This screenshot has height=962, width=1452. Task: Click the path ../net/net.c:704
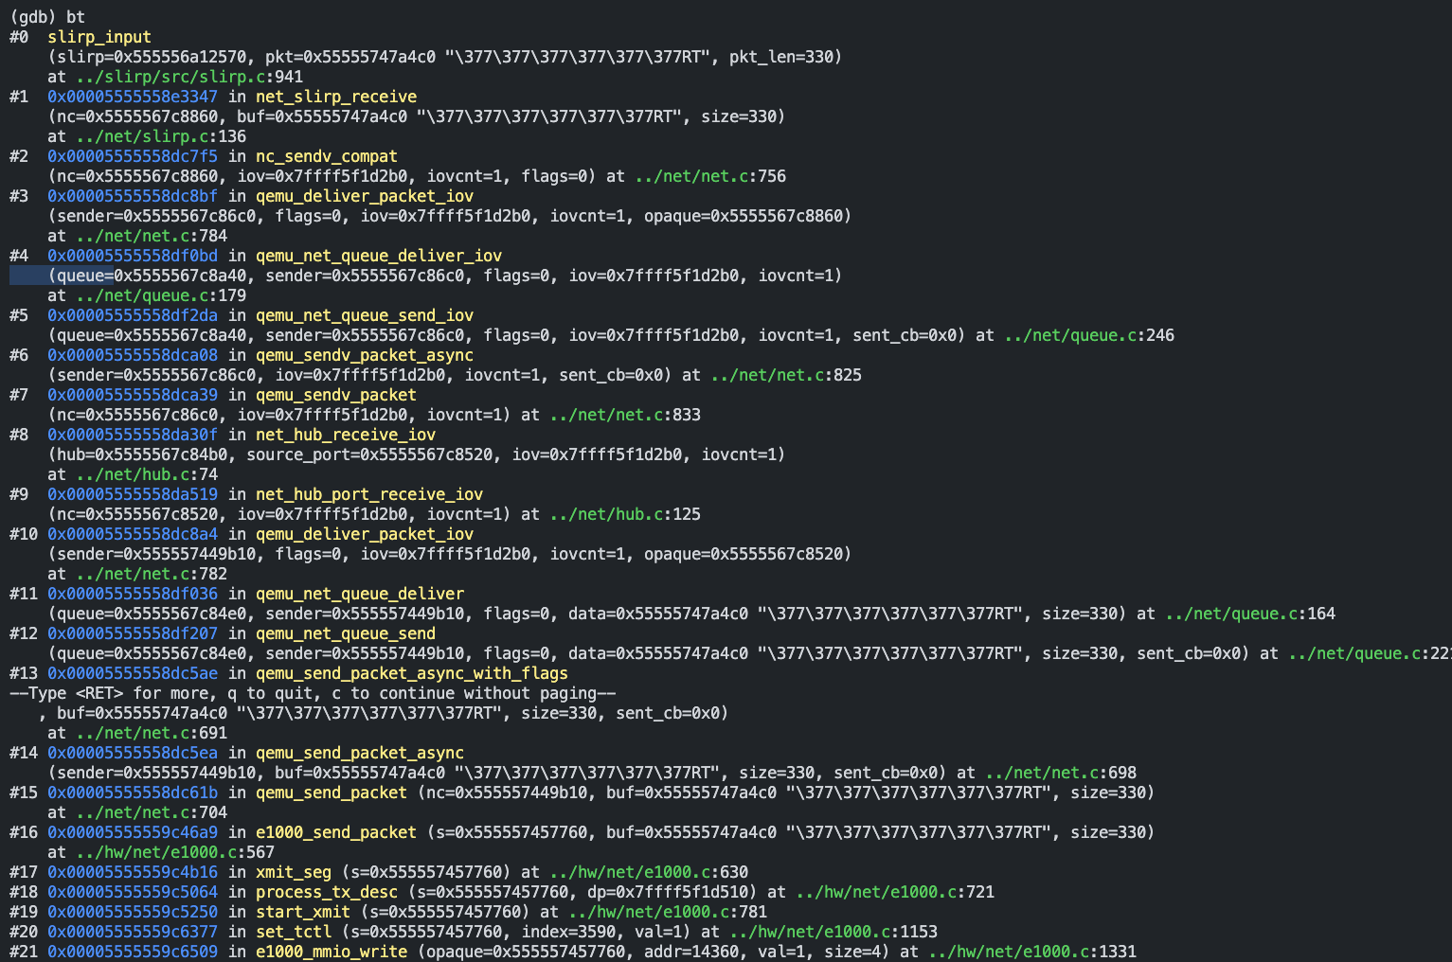(x=152, y=812)
